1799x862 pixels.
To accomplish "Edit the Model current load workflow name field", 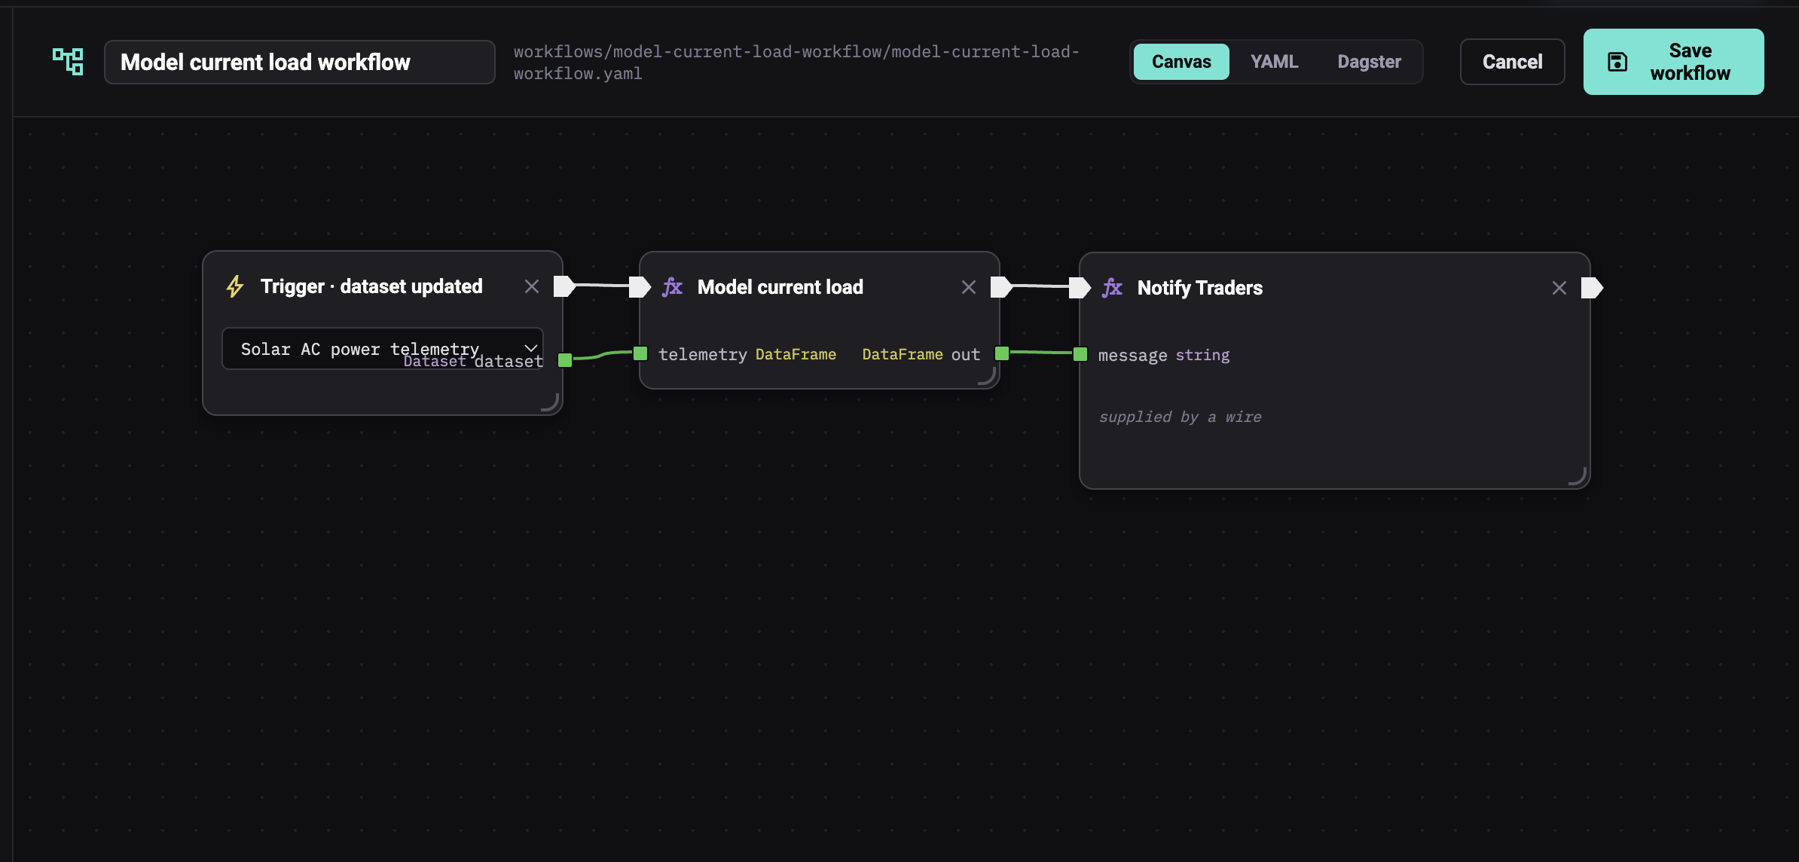I will tap(299, 62).
